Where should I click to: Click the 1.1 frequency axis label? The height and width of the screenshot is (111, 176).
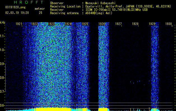2,36
